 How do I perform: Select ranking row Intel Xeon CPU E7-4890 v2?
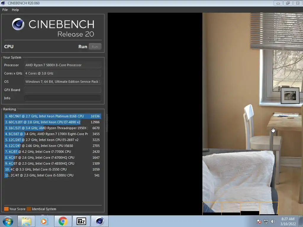point(52,122)
